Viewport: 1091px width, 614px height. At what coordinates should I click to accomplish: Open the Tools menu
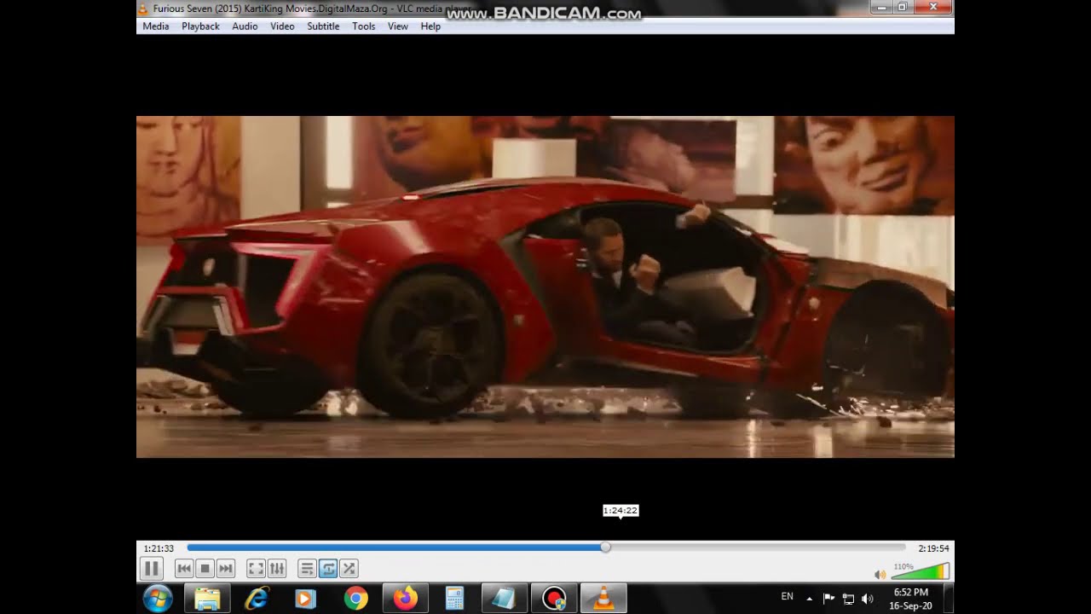pos(364,26)
